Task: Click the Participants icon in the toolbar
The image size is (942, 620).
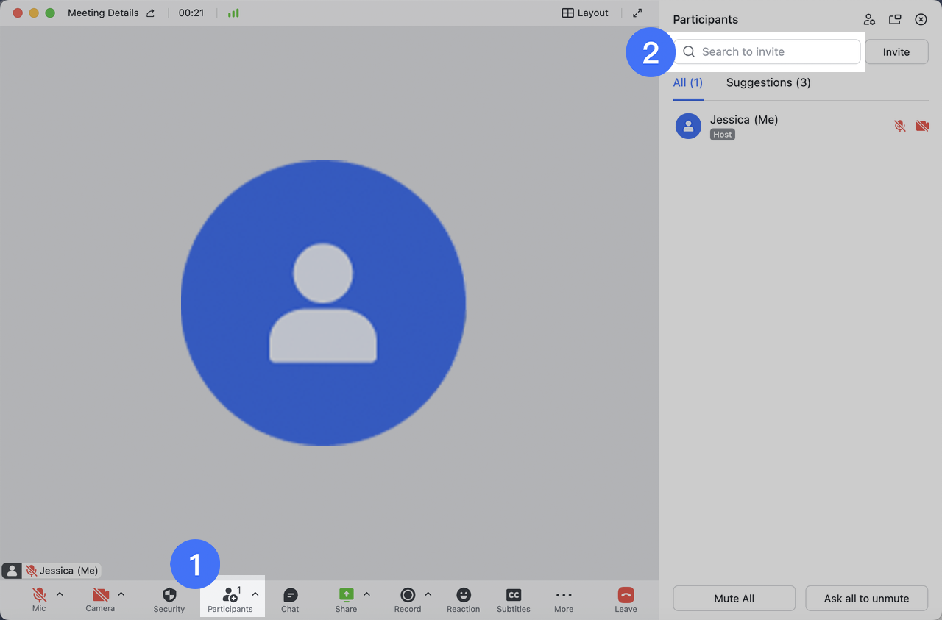Action: click(x=230, y=599)
